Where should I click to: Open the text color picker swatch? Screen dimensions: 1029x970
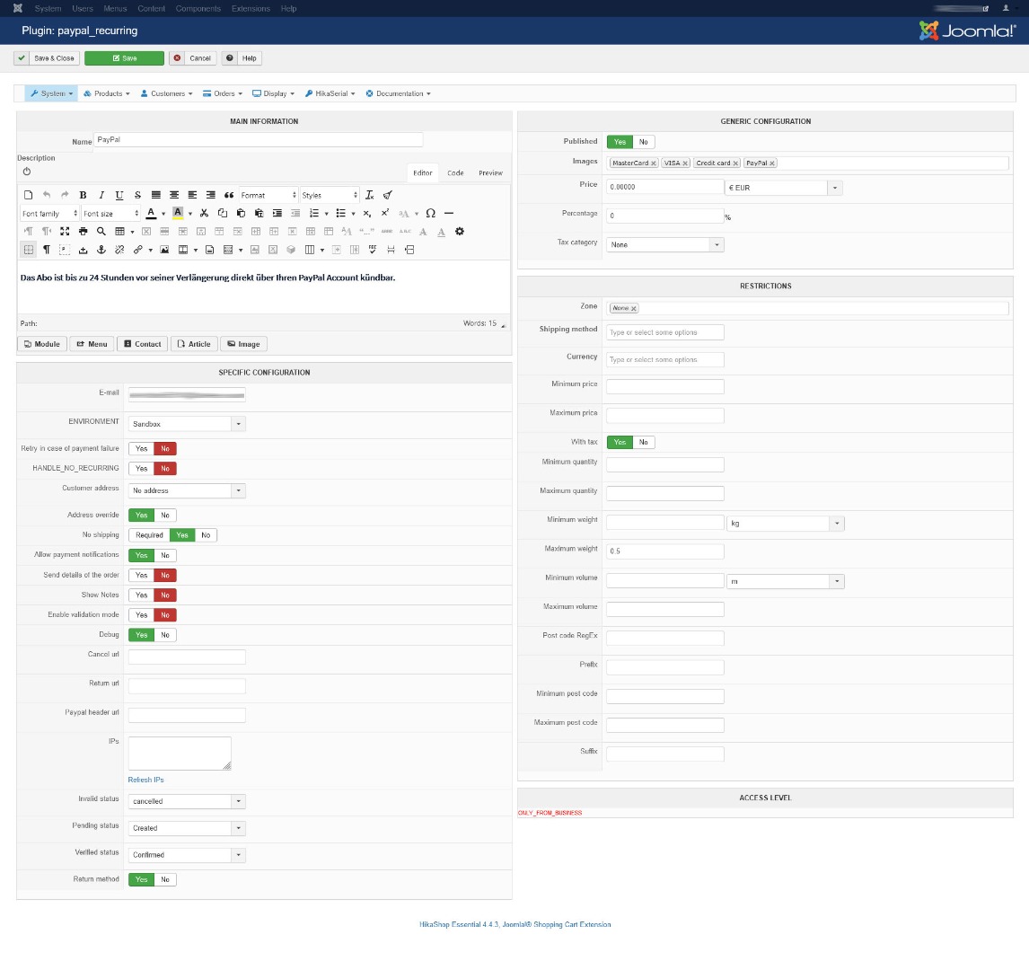[151, 214]
